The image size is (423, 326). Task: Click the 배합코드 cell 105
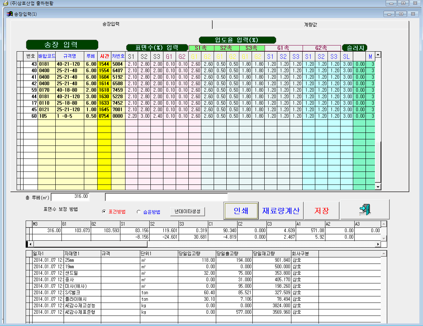47,116
